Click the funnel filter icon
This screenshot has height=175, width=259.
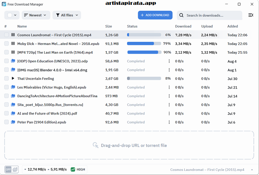point(58,15)
